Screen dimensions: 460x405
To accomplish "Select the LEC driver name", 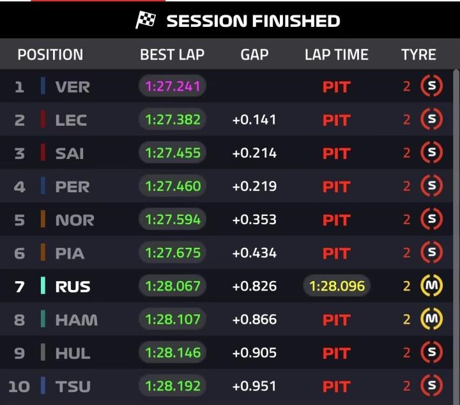I will 71,119.
